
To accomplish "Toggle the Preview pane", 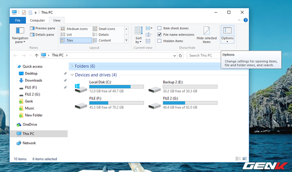I will (x=42, y=28).
